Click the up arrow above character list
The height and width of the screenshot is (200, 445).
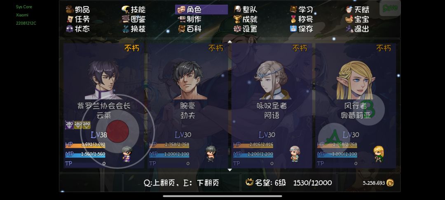[230, 42]
